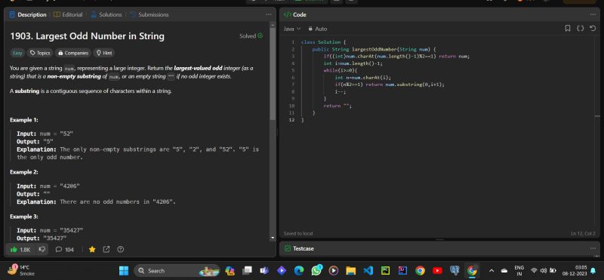Click the share link icon

click(x=106, y=250)
